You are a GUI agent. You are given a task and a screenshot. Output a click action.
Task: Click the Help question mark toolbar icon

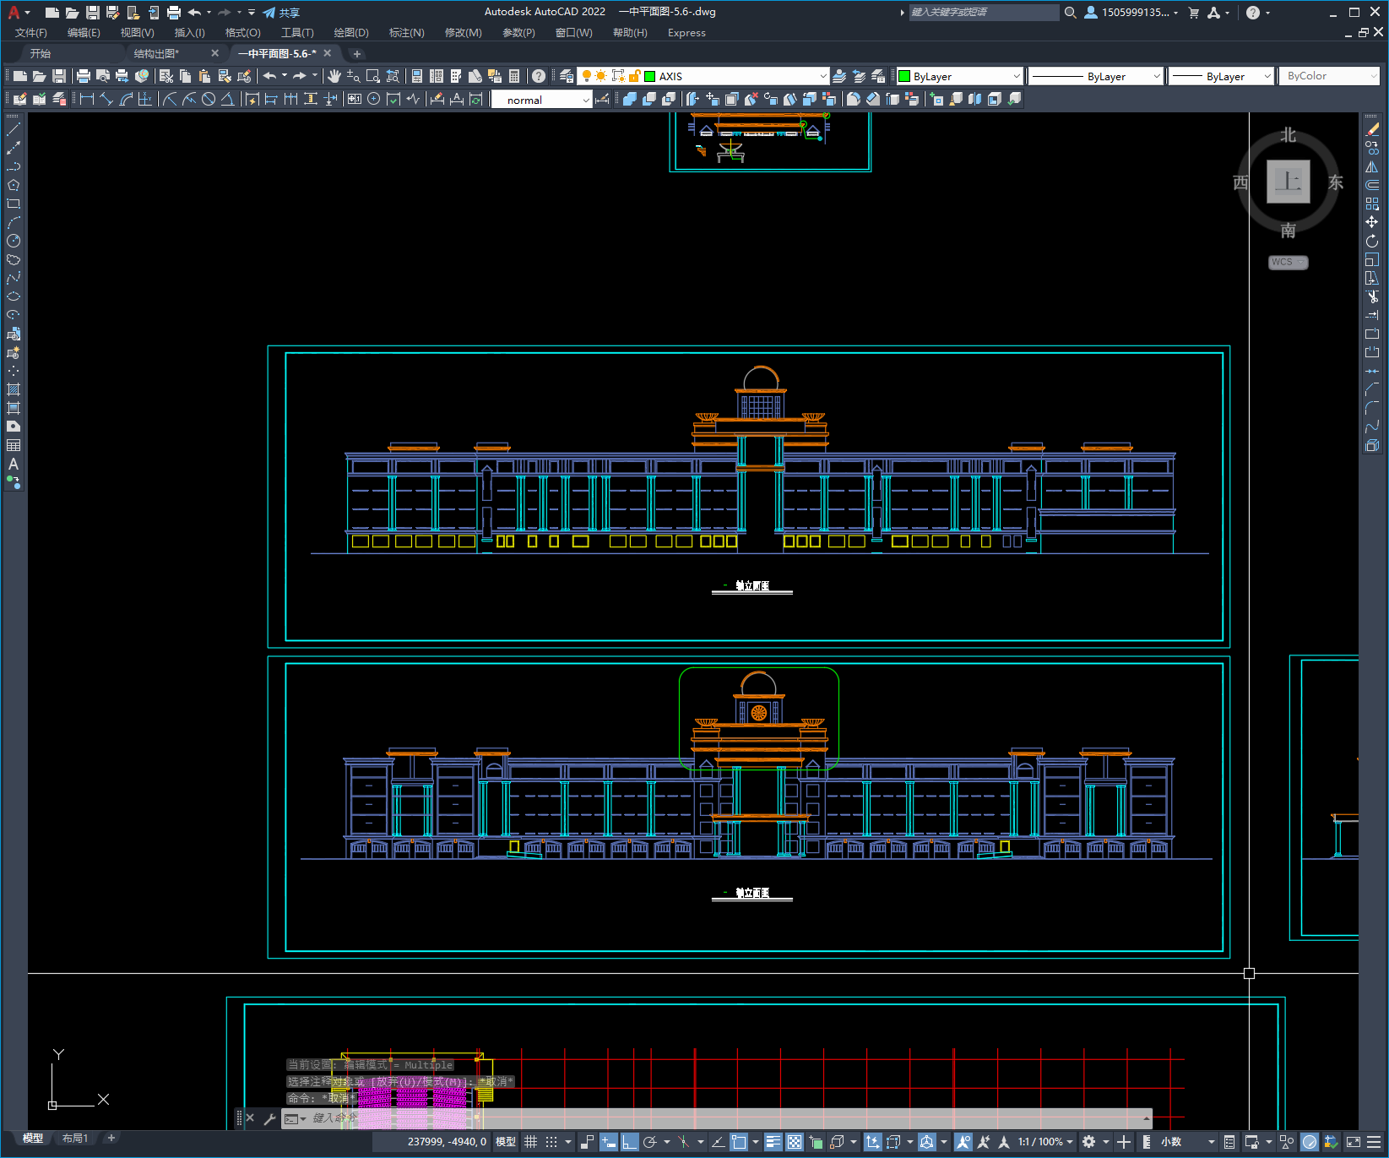(539, 76)
